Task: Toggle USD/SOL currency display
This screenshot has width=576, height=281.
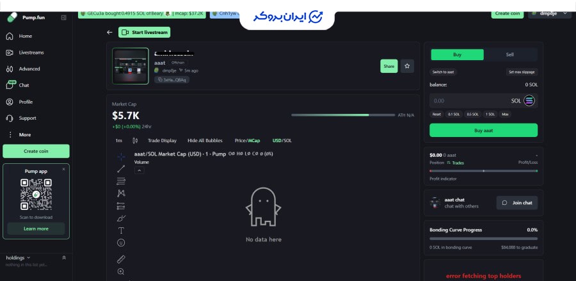Action: 282,140
